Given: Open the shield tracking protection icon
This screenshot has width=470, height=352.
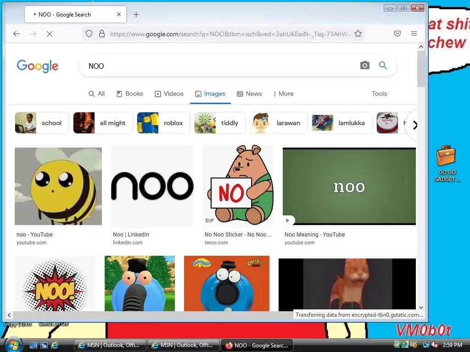Looking at the screenshot, I should pyautogui.click(x=89, y=33).
